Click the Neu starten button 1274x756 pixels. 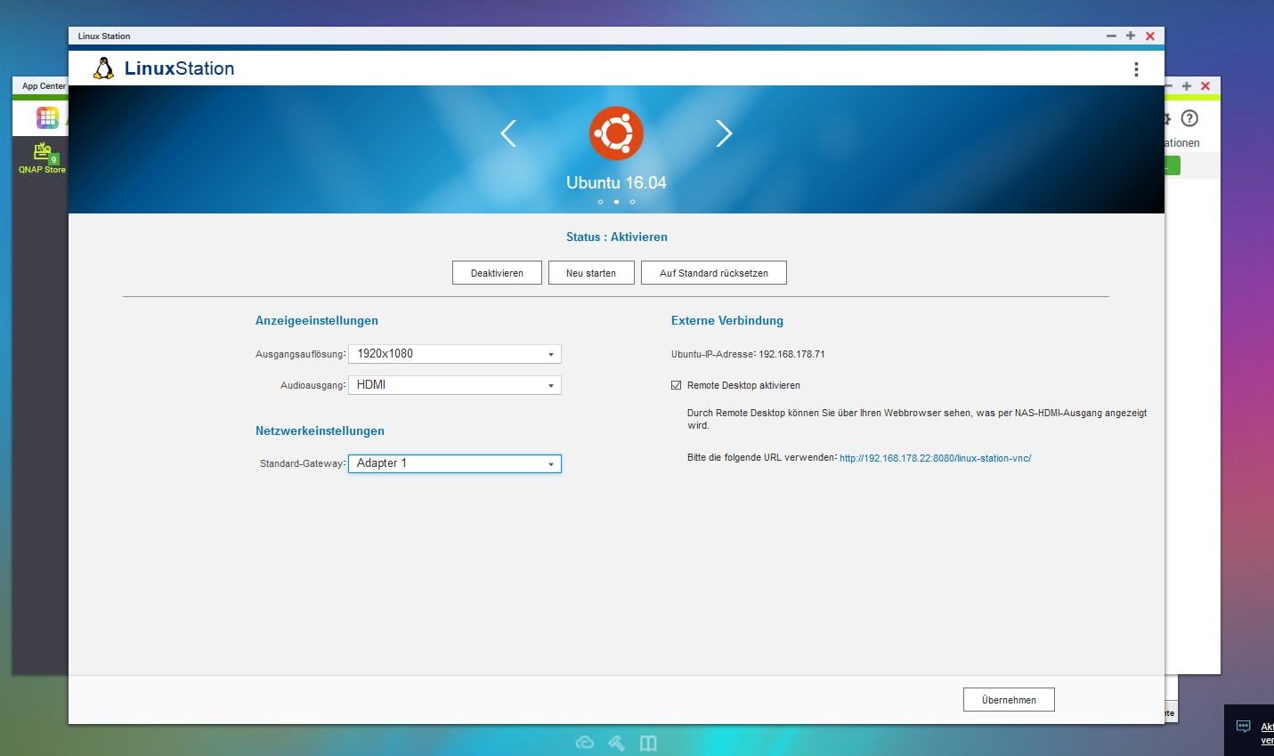(591, 273)
